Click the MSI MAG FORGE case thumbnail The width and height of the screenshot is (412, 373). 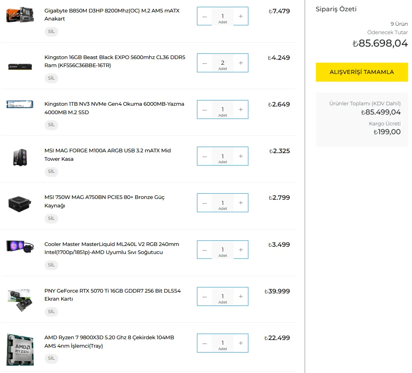coord(20,157)
